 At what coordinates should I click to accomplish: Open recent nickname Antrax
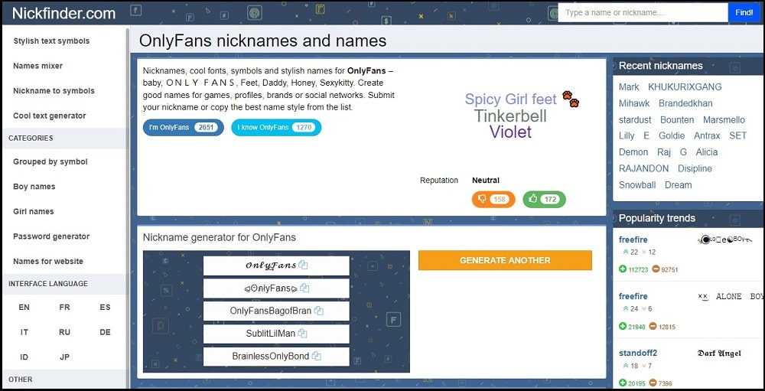click(707, 135)
